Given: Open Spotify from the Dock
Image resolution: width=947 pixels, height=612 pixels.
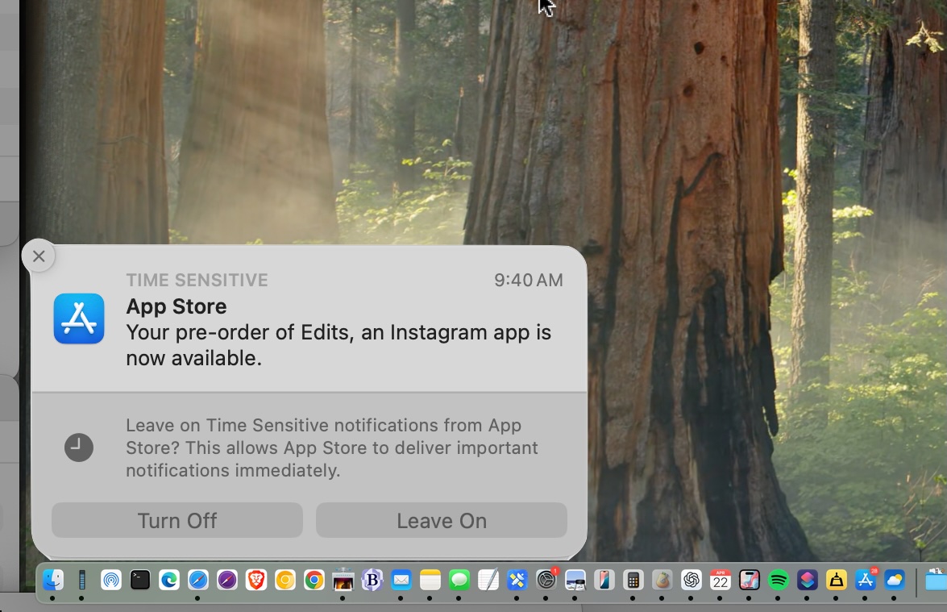Looking at the screenshot, I should point(779,580).
